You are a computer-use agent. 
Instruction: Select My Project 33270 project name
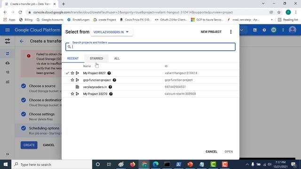(95, 94)
